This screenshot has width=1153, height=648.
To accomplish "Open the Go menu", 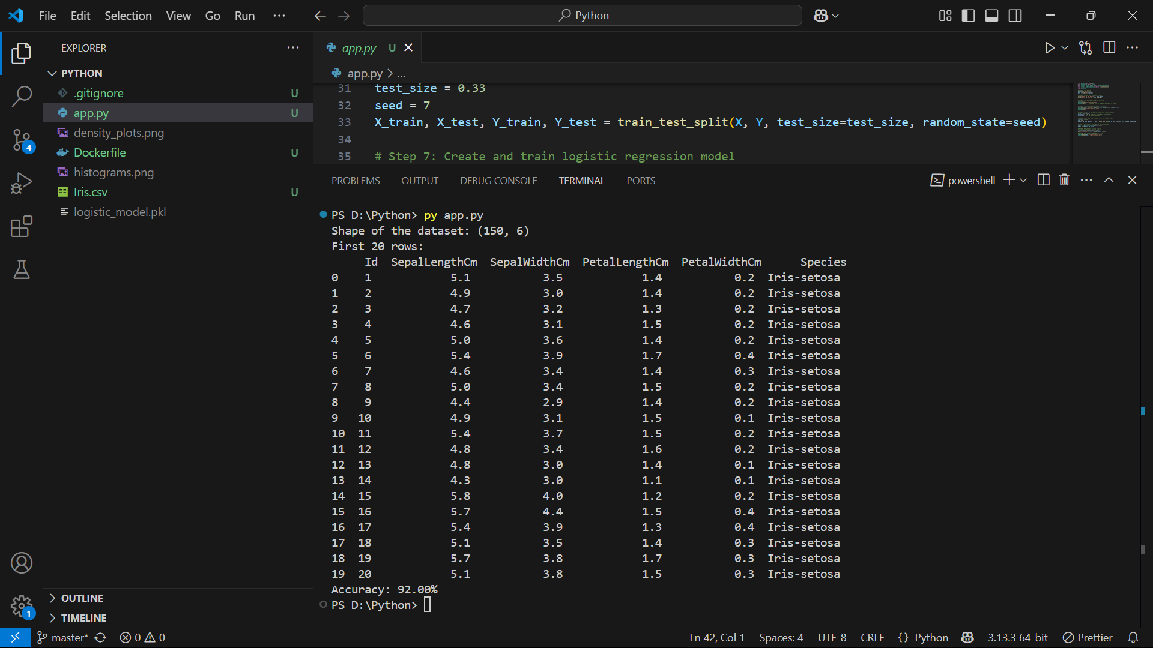I will tap(213, 16).
